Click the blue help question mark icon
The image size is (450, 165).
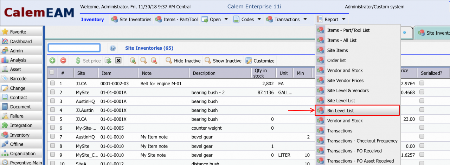click(112, 48)
